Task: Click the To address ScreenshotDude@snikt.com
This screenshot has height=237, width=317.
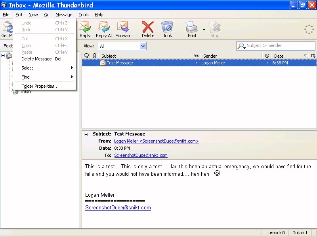Action: [x=141, y=155]
